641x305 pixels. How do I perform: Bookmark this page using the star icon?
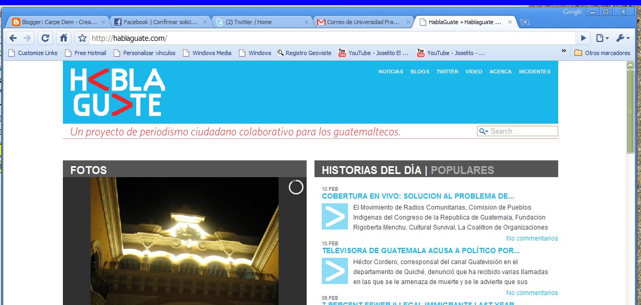[82, 38]
